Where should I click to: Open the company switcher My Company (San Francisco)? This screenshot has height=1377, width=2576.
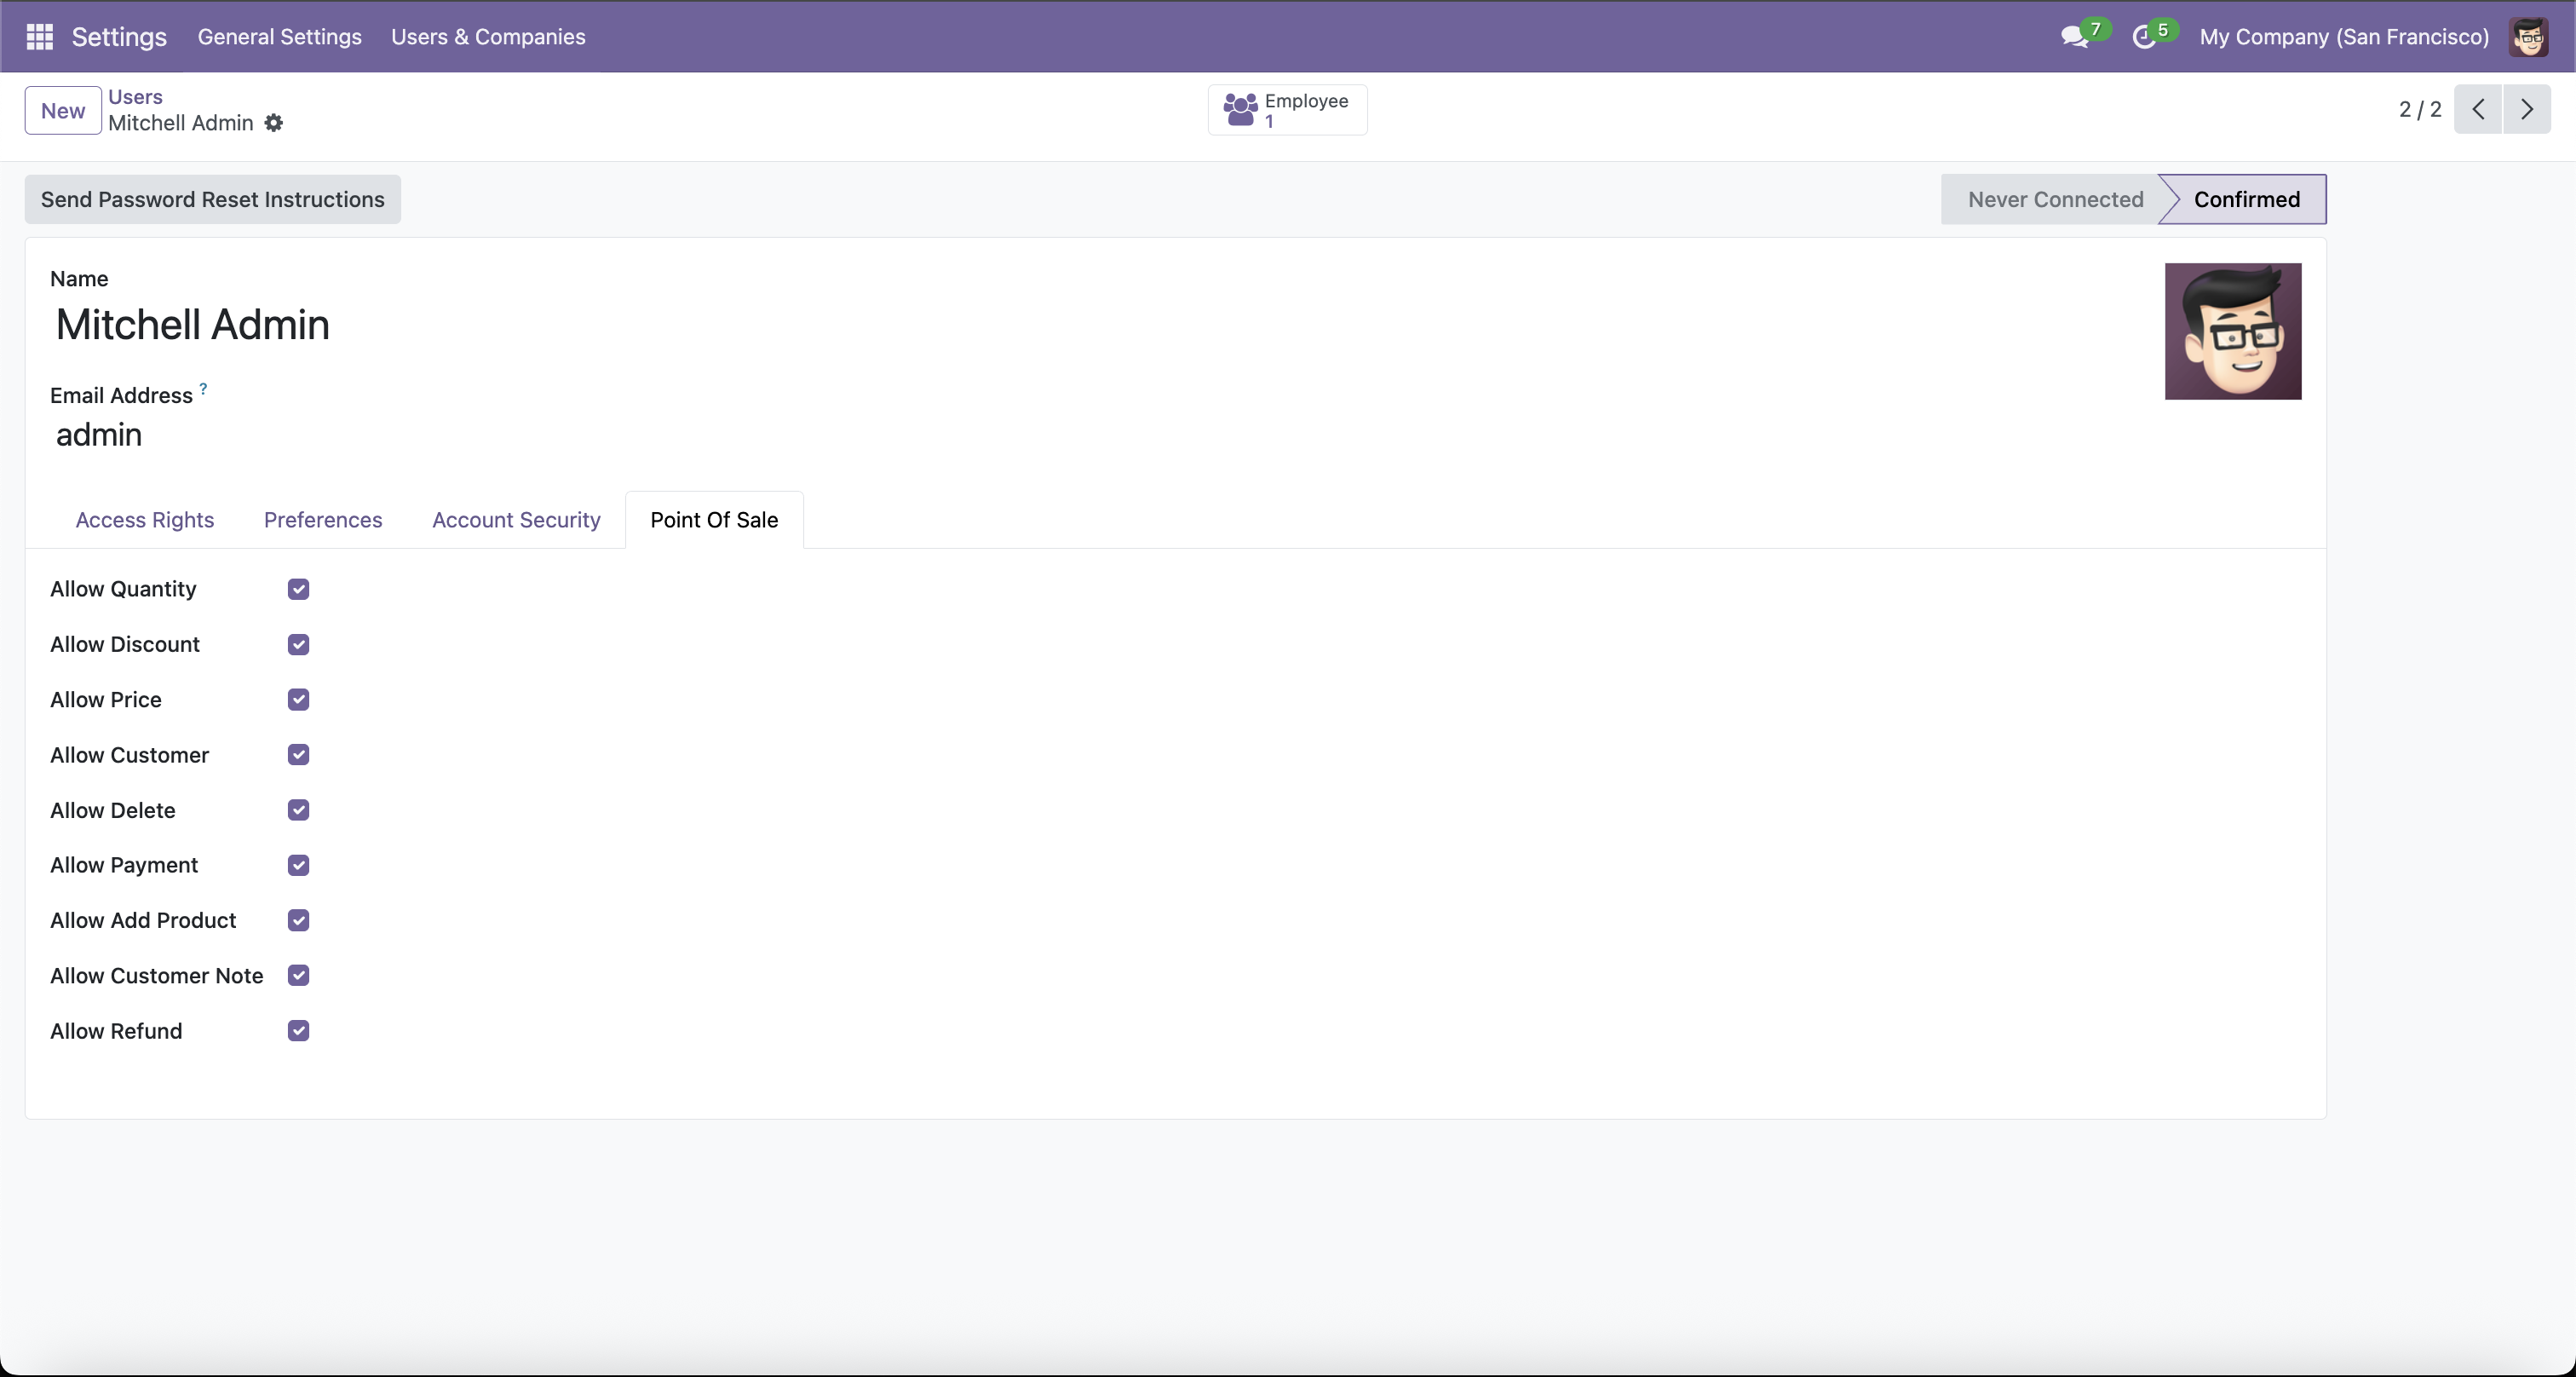coord(2344,37)
